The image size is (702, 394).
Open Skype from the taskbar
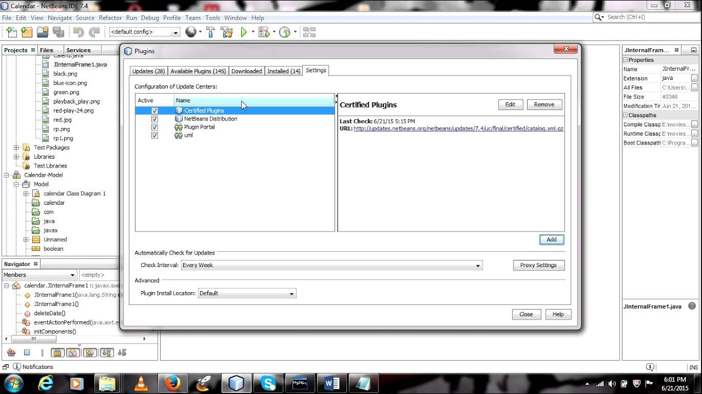(268, 383)
